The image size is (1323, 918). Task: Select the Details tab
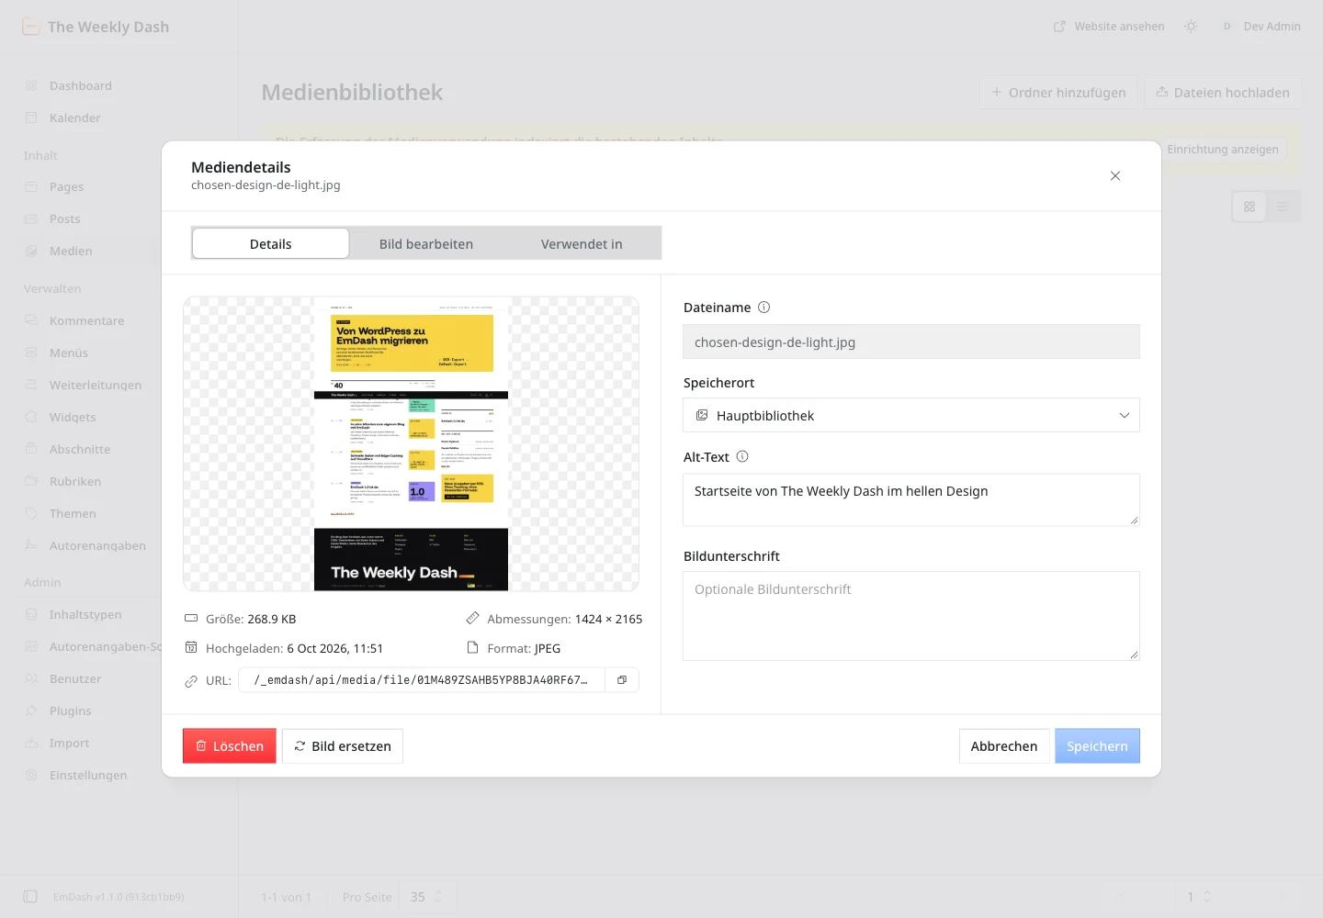click(271, 244)
